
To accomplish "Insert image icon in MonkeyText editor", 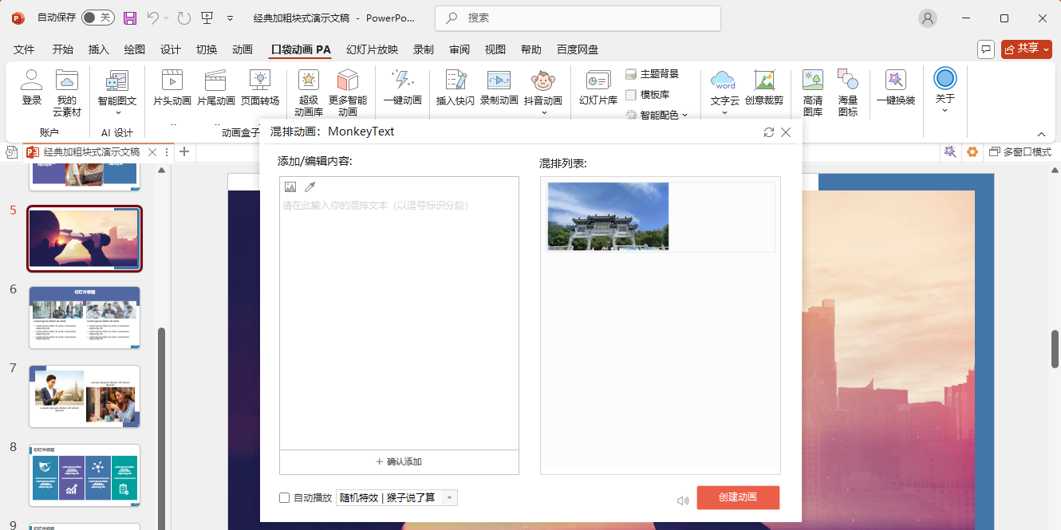I will click(290, 187).
